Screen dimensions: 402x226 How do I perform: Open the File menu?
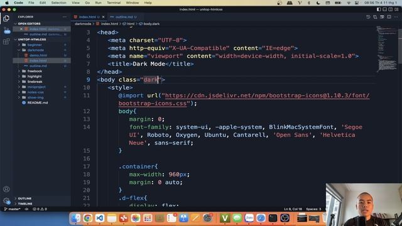31,3
